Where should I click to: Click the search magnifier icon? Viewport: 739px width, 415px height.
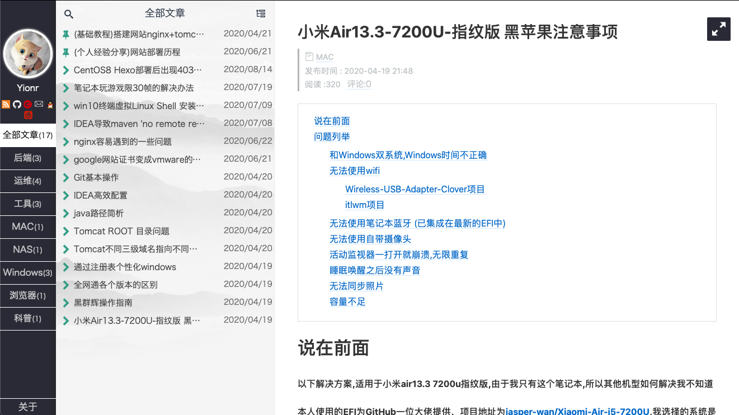69,14
